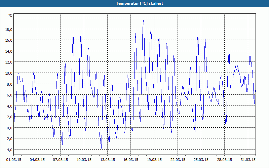Viewport: 269px width, 168px height.
Task: Click the 07.03.15 date label
Action: (61, 160)
